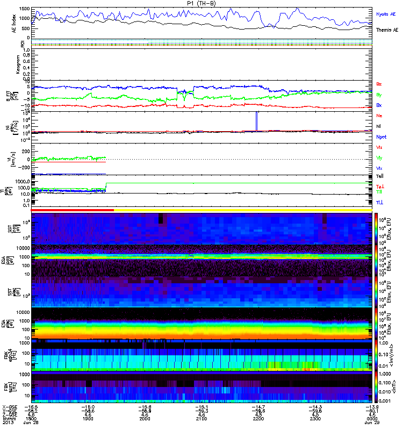Click the <|mV/m|> FBK color bar
The height and width of the screenshot is (430, 403).
[376, 355]
